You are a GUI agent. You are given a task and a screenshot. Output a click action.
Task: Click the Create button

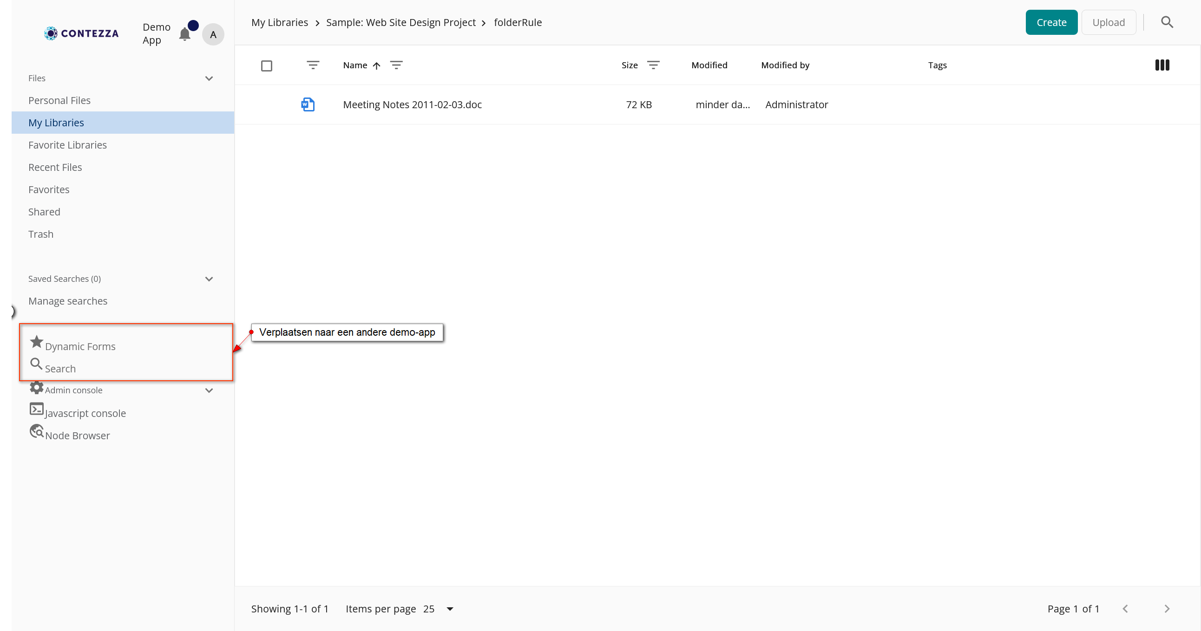tap(1051, 22)
